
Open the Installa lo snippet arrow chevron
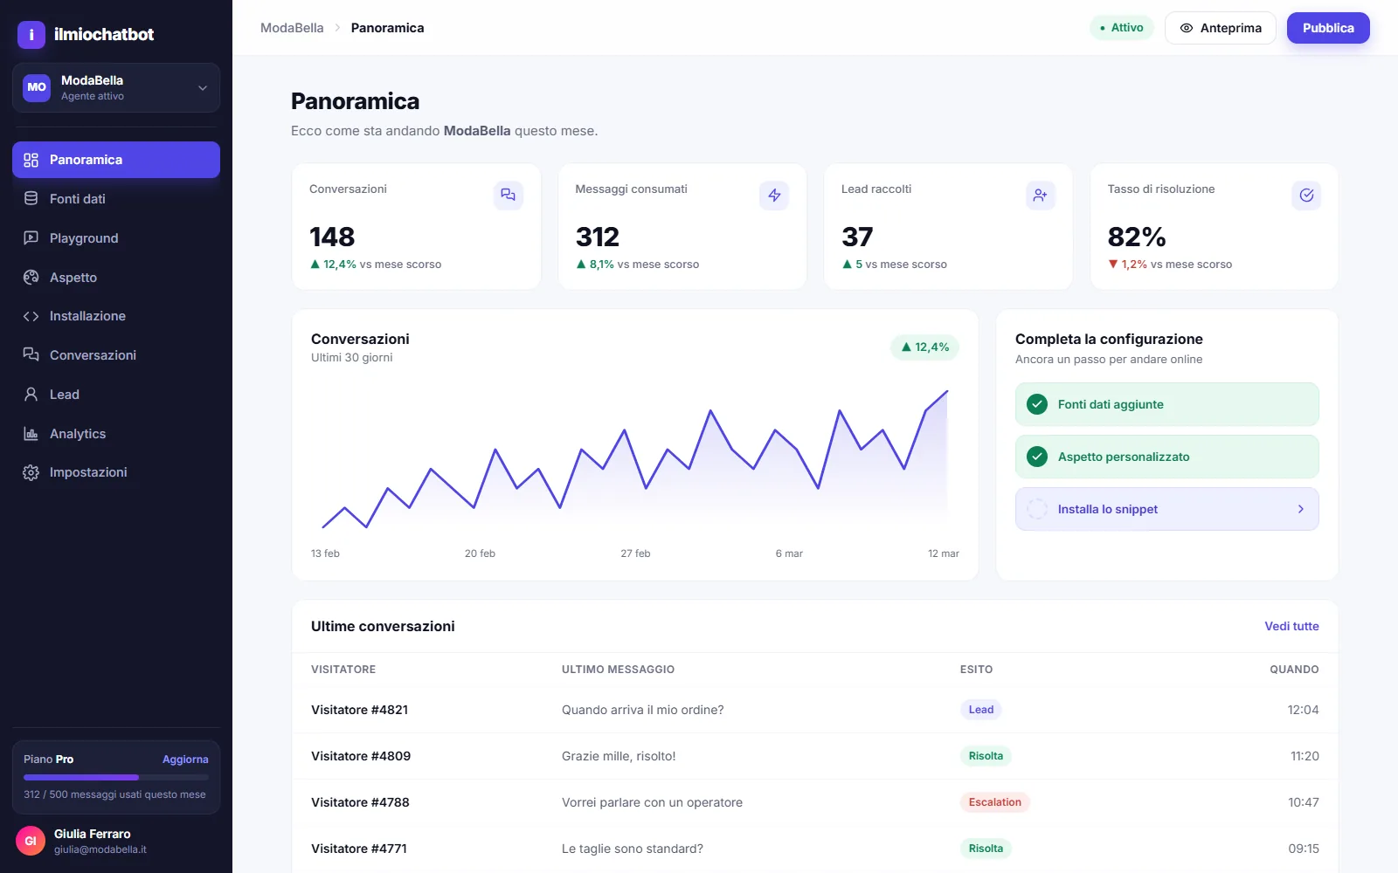1301,509
